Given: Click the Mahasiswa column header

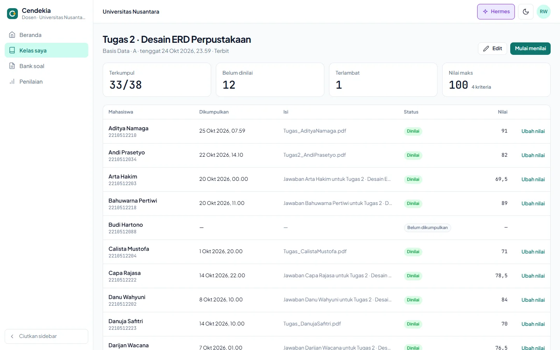Looking at the screenshot, I should 121,112.
